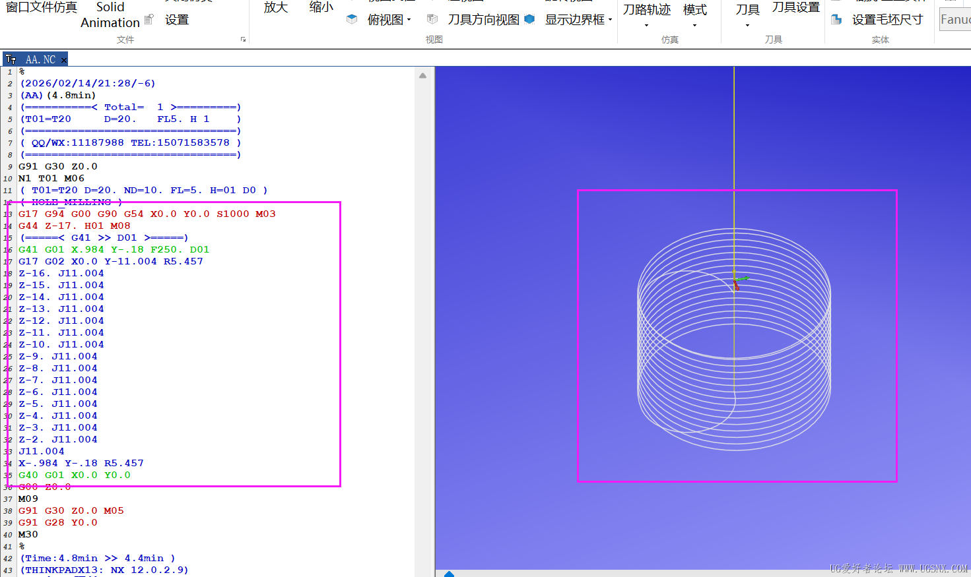This screenshot has height=577, width=971.
Task: Click the 窗口文件仿真 simulation icon
Action: click(x=40, y=7)
